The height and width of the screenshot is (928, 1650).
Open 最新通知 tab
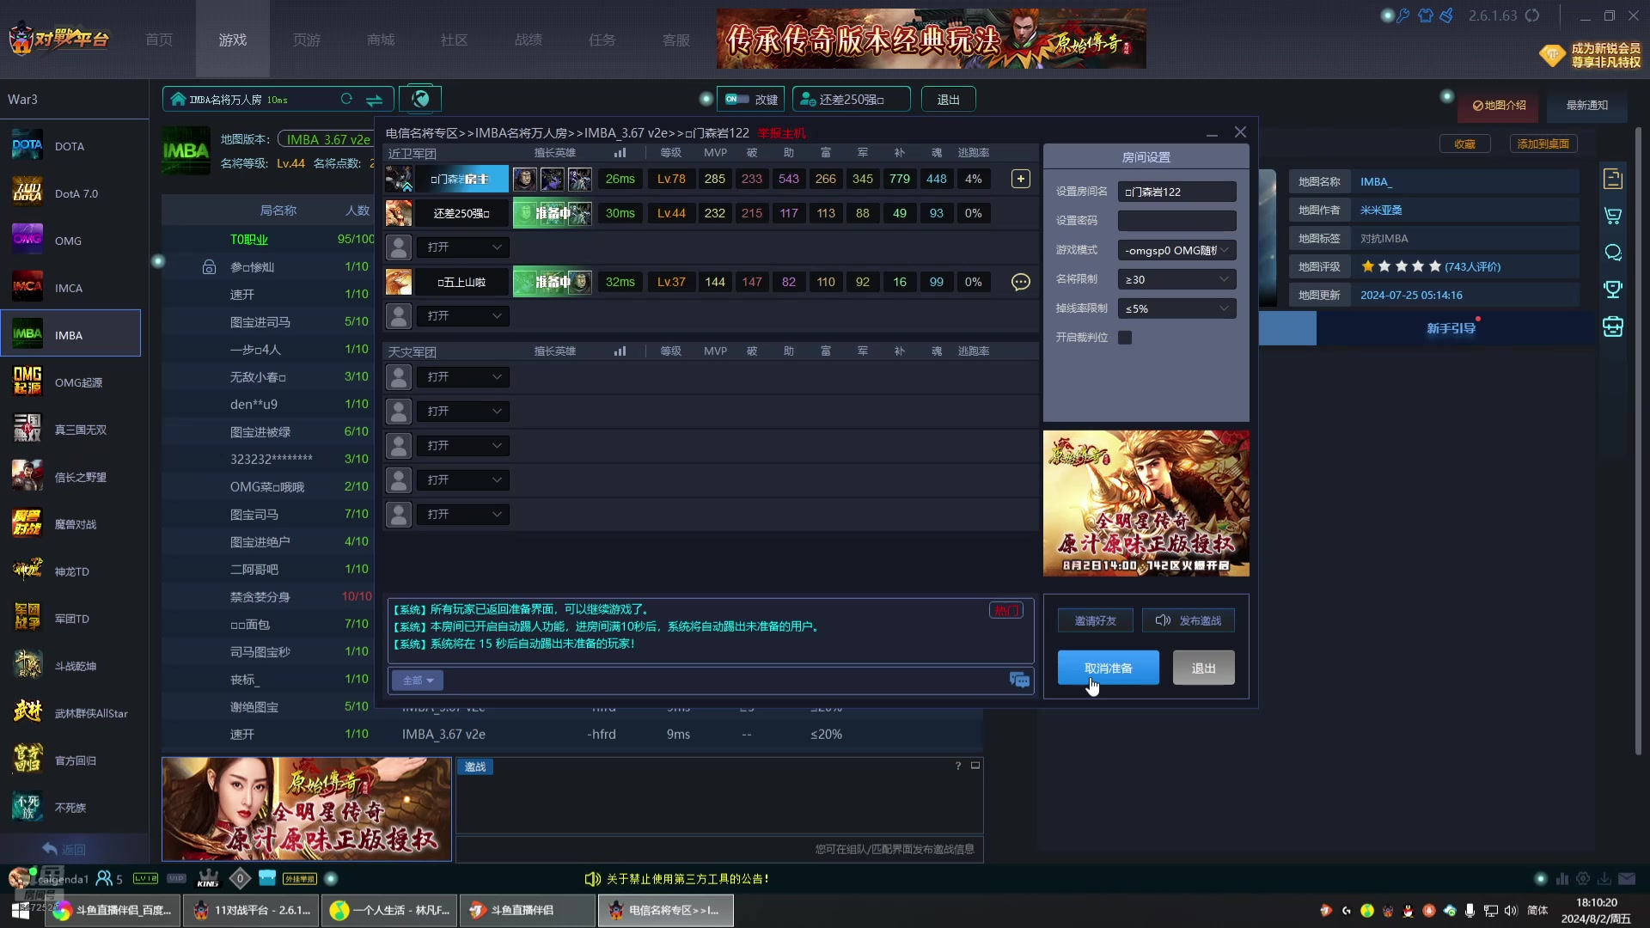(x=1586, y=105)
